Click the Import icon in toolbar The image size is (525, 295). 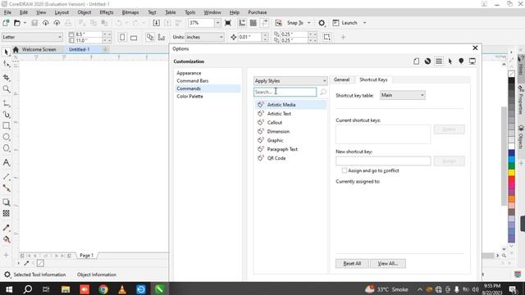click(156, 23)
